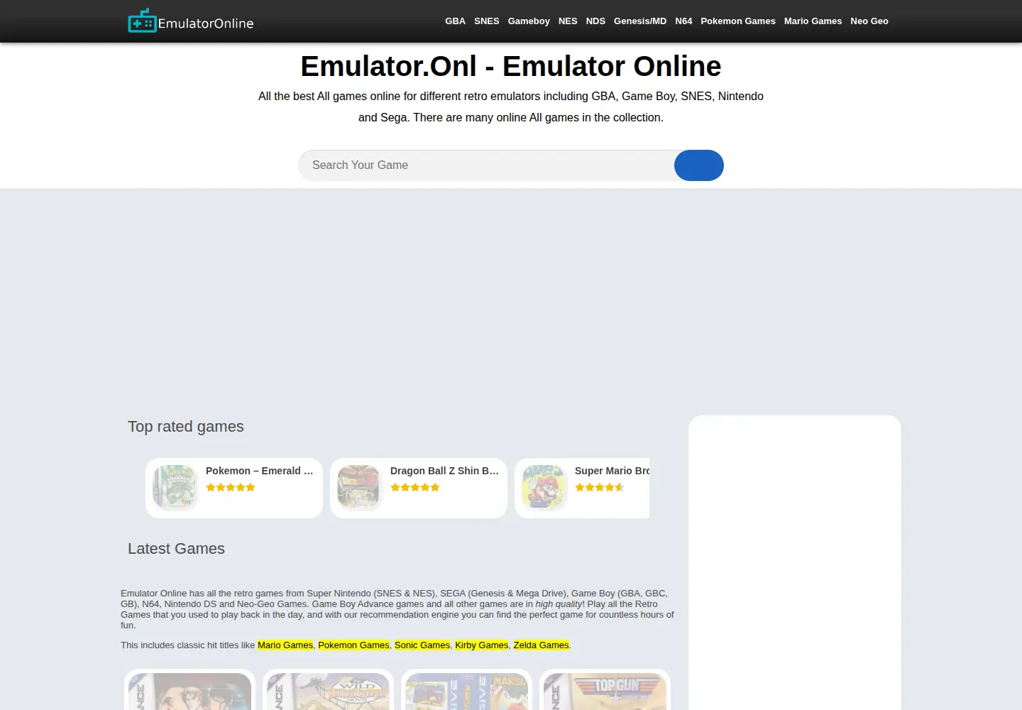Open the NDS category

tap(595, 21)
